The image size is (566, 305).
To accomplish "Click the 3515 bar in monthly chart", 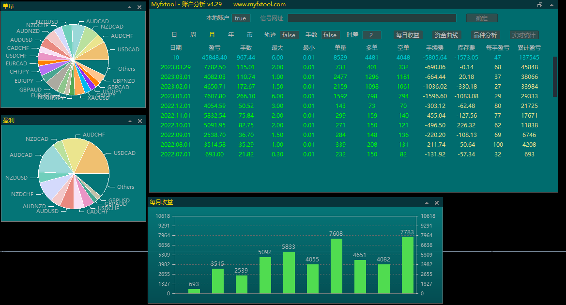I will coord(218,281).
